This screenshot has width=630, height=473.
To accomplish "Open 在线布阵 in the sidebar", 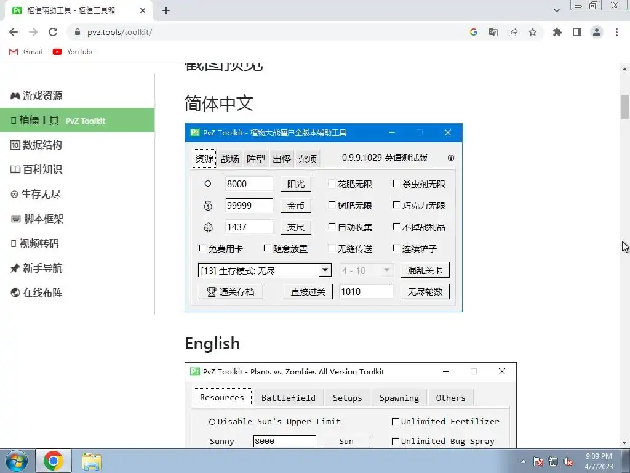I will [x=36, y=293].
